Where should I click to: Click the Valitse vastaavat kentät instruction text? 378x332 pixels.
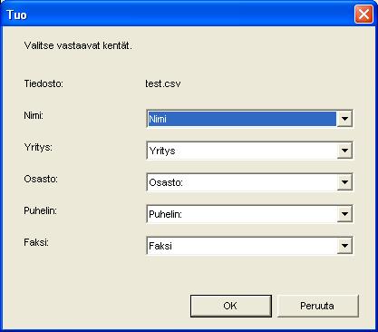(78, 45)
